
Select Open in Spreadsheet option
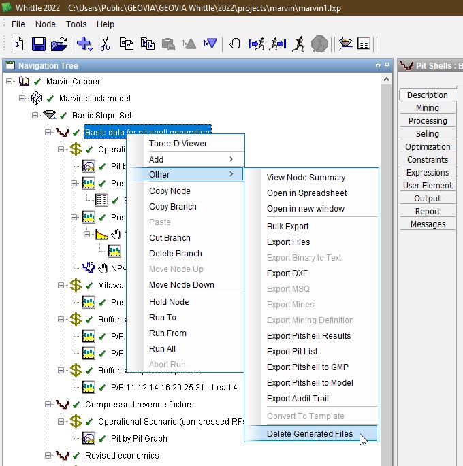click(x=311, y=193)
